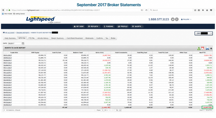Image resolution: width=216 pixels, height=118 pixels.
Task: Open the 09/01/2017 trade date link
Action: (7, 55)
